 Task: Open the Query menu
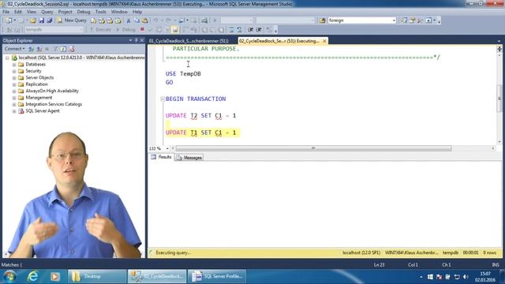click(47, 12)
